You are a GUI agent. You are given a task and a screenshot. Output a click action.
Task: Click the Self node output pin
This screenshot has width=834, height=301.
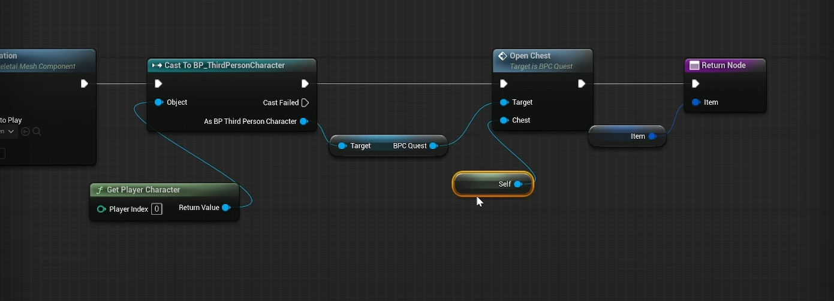pos(518,184)
